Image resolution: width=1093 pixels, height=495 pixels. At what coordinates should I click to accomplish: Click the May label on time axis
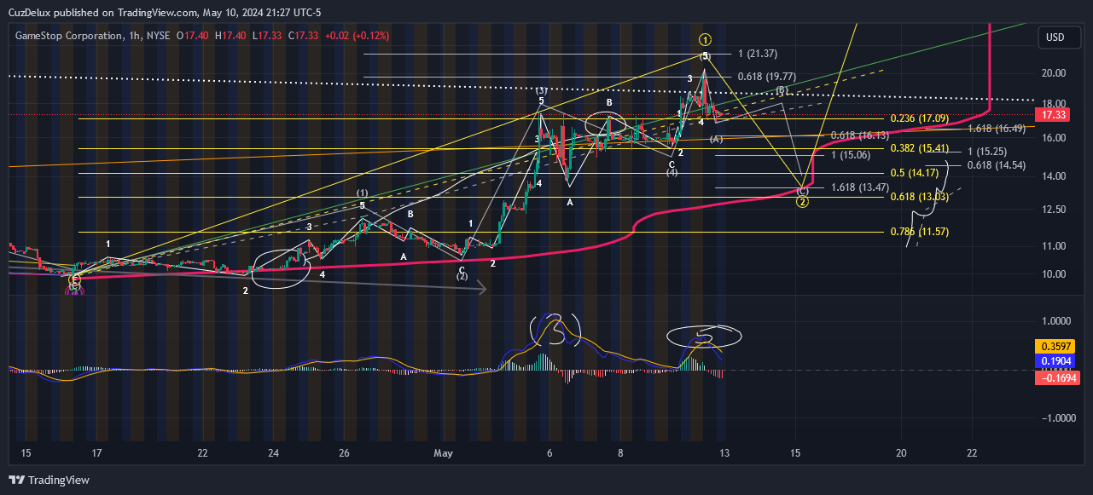coord(445,453)
